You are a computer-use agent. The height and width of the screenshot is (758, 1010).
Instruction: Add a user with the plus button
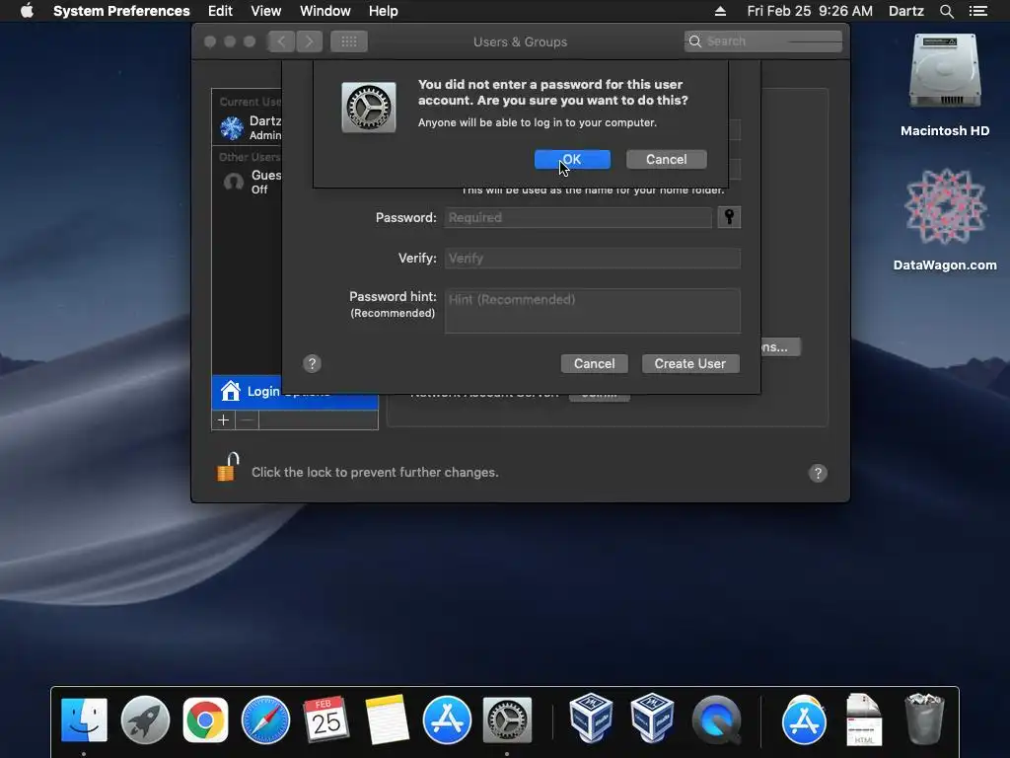pos(224,420)
